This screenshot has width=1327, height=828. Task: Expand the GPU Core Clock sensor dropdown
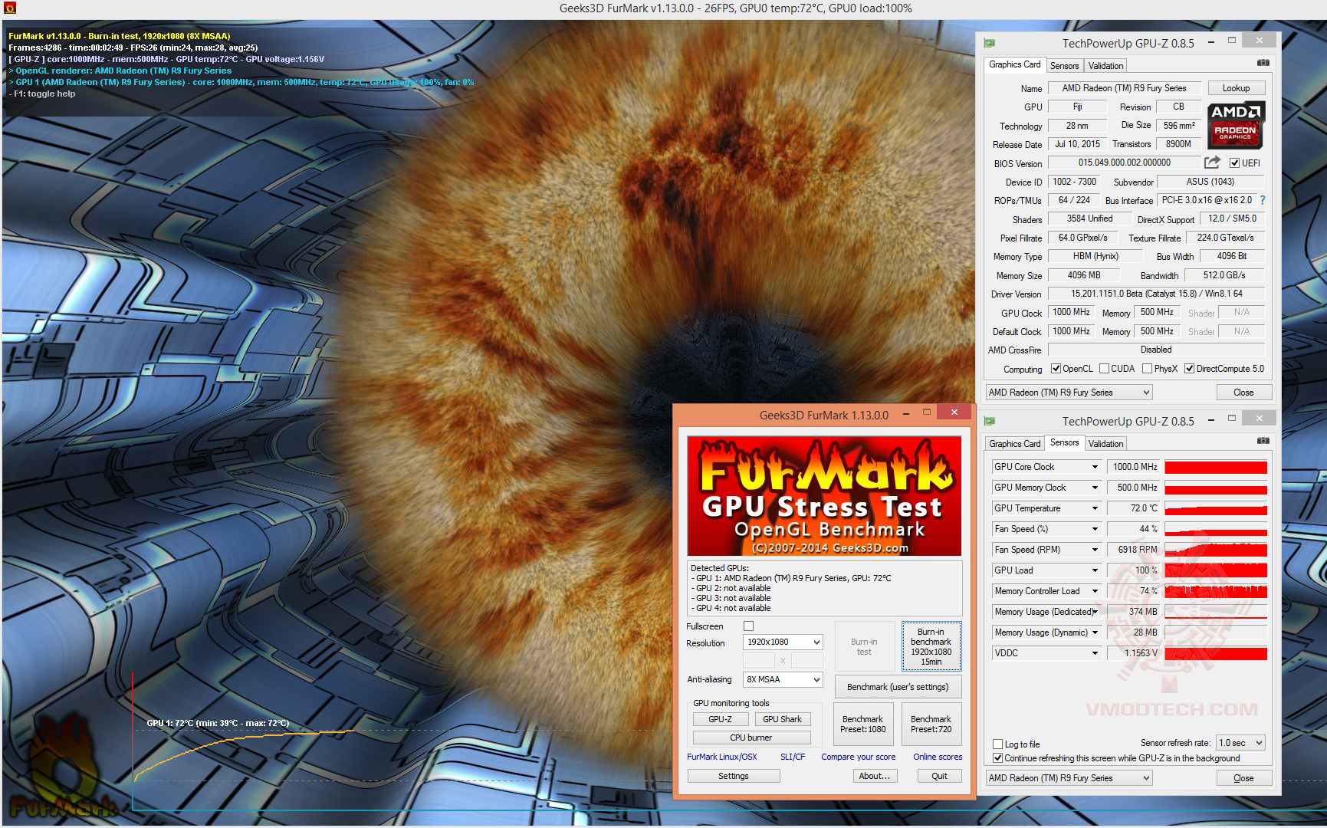tap(1095, 467)
